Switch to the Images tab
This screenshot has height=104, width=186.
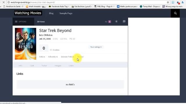(58, 66)
